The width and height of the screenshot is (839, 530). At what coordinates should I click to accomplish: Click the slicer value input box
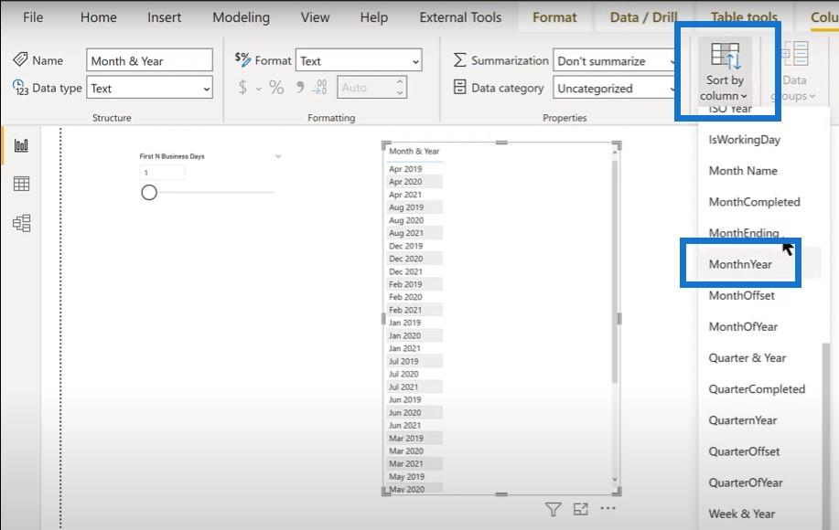163,173
